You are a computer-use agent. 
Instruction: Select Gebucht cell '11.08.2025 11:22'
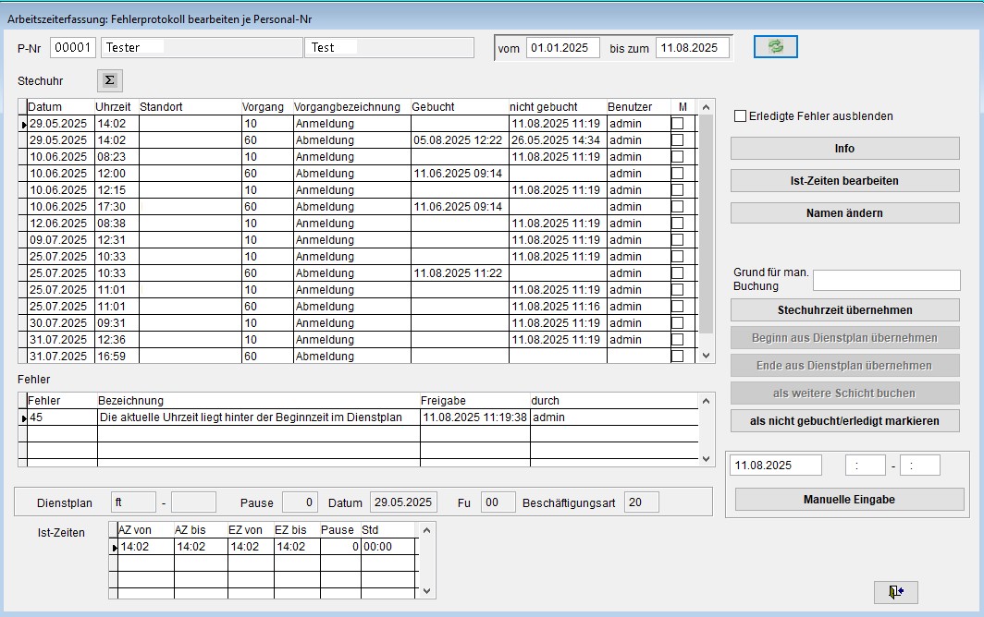(460, 272)
